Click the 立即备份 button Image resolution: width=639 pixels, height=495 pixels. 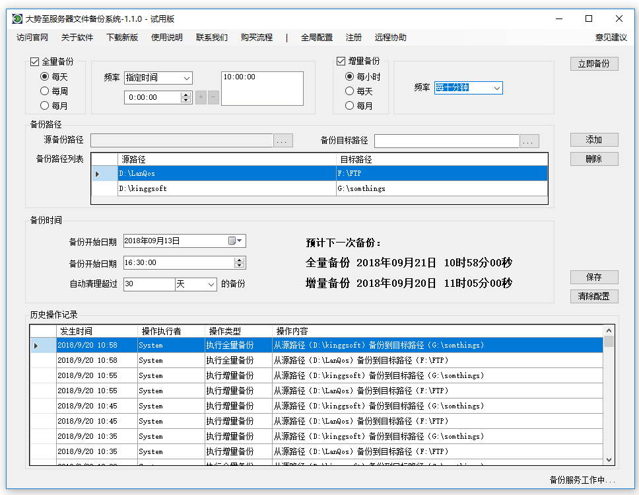click(x=594, y=64)
